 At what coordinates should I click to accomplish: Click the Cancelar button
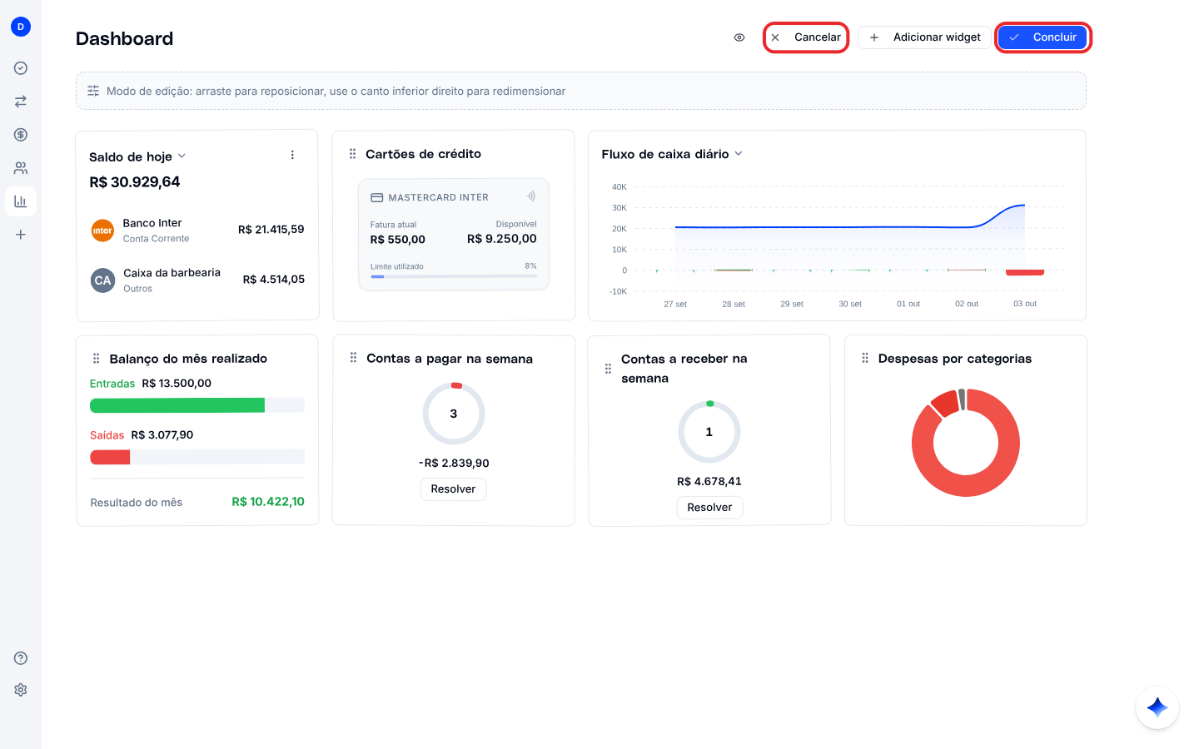click(806, 37)
